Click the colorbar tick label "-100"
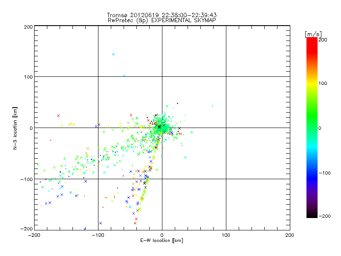 pos(324,173)
